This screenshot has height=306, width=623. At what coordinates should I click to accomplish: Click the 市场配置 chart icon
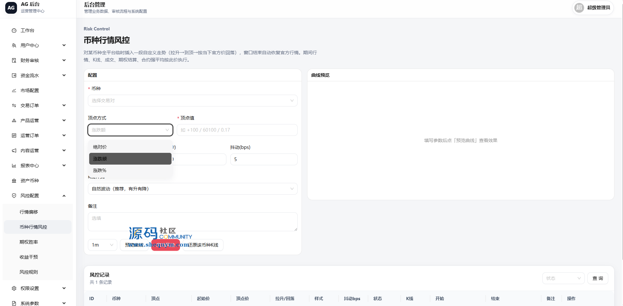coord(14,90)
